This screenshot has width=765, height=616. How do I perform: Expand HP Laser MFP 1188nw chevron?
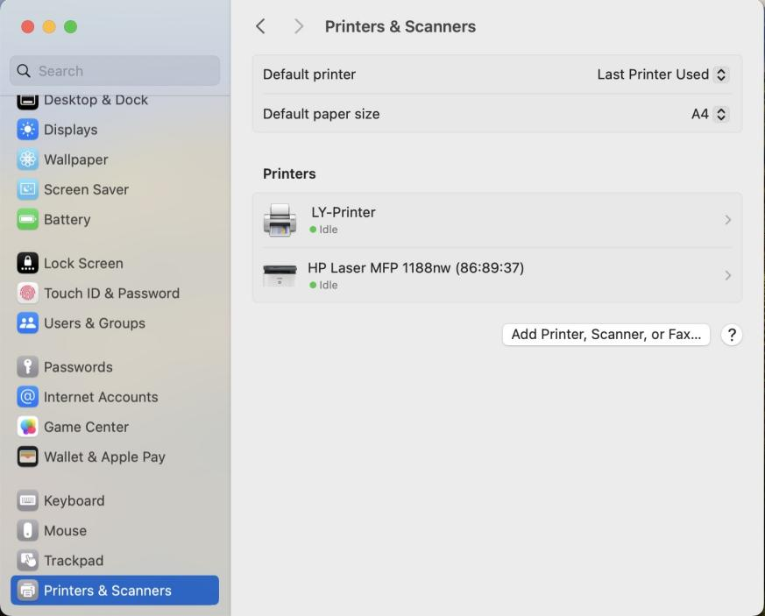click(727, 275)
